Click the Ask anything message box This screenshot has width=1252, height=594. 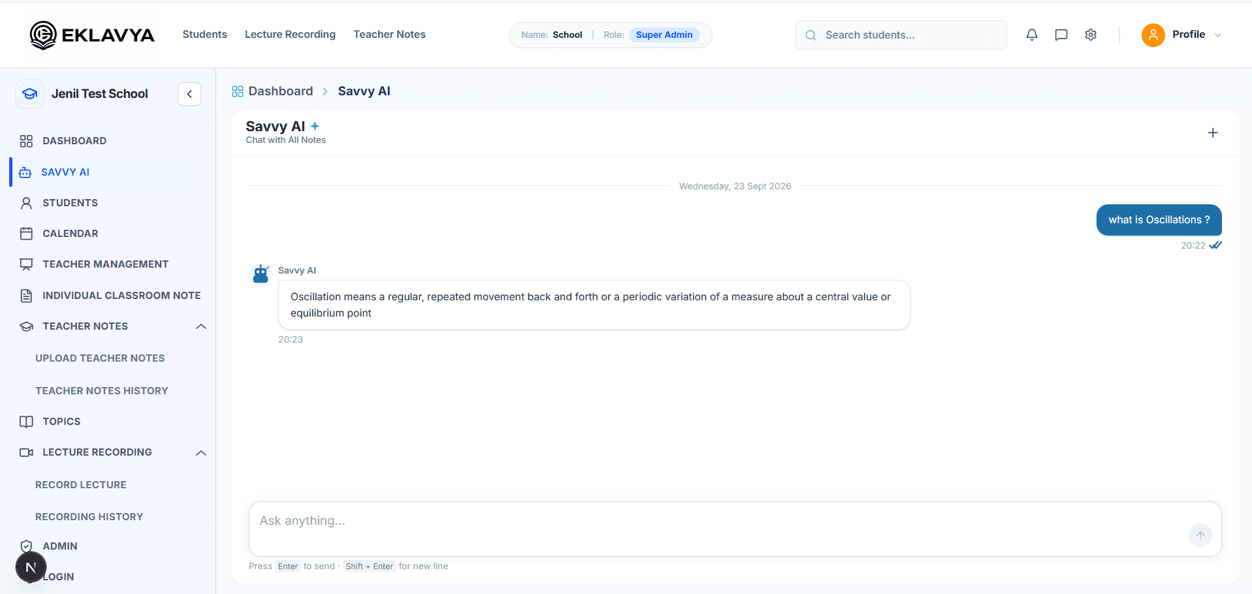(x=735, y=529)
